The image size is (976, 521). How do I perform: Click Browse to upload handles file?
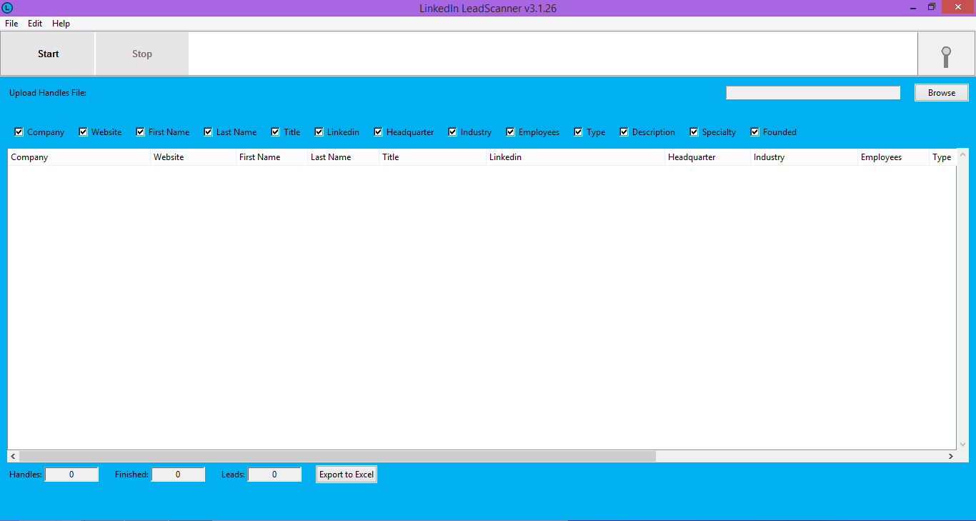point(941,93)
